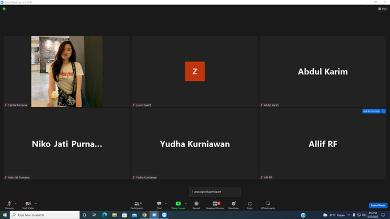Click the Abdul Karim participant tile name
This screenshot has height=219, width=390.
[322, 72]
